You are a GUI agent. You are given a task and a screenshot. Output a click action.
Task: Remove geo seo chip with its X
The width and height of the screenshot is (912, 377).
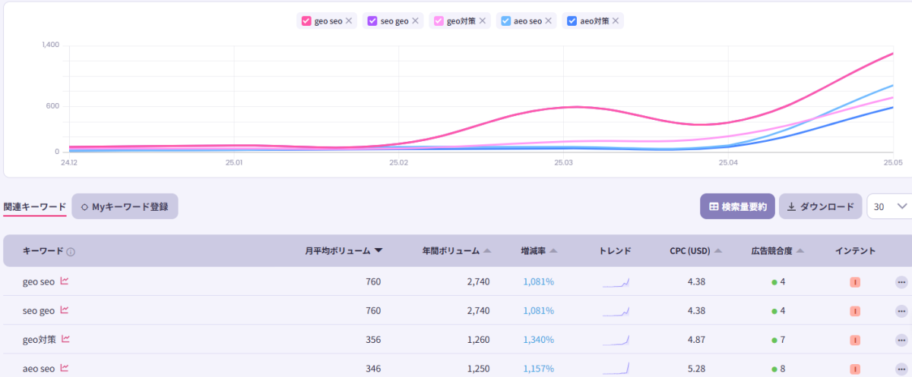(x=349, y=21)
